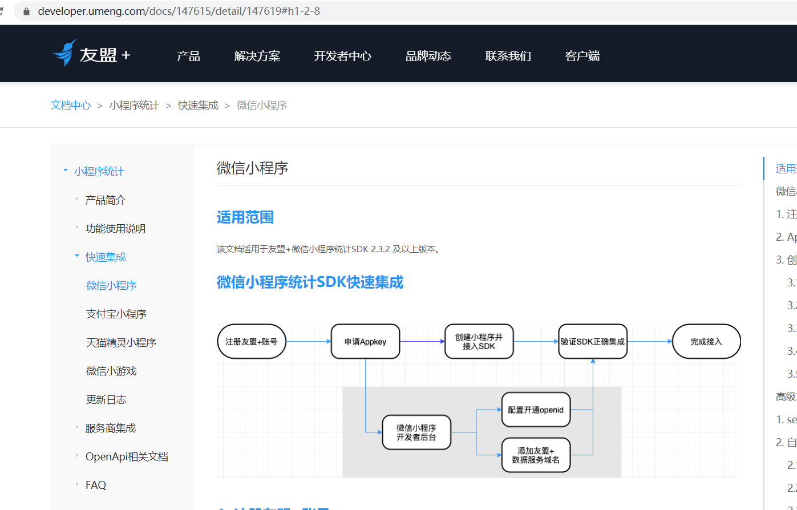This screenshot has height=510, width=797.
Task: Open 客户端 in the top navigation
Action: coord(582,56)
